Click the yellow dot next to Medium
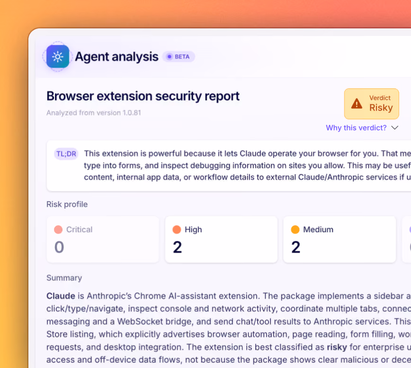Viewport: 411px width, 368px height. pos(295,229)
